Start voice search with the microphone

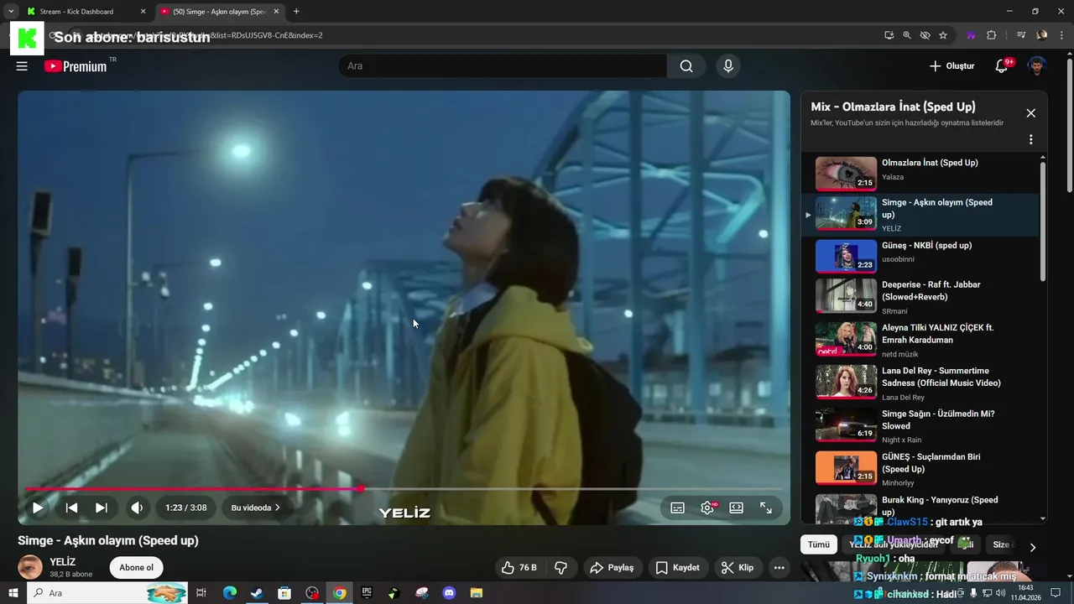[727, 66]
